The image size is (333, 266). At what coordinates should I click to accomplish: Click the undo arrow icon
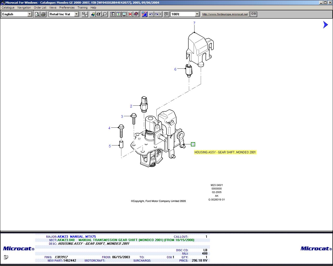click(151, 14)
